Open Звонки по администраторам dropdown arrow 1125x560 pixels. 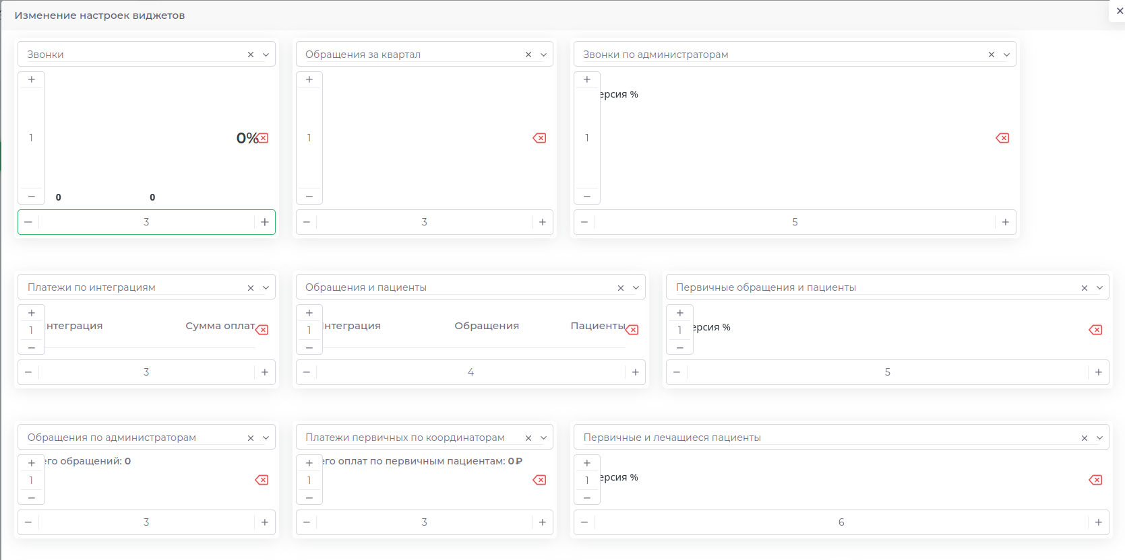(1006, 55)
